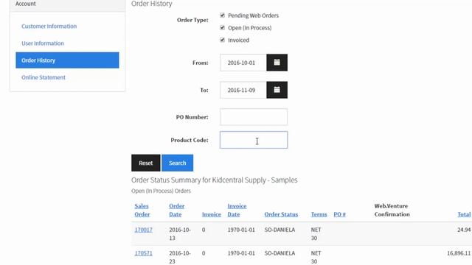
Task: Sort by Sales Order column
Action: tap(142, 210)
